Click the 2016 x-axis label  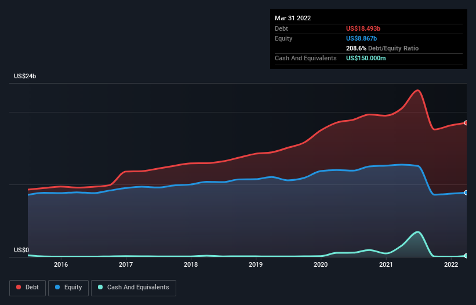pos(61,264)
